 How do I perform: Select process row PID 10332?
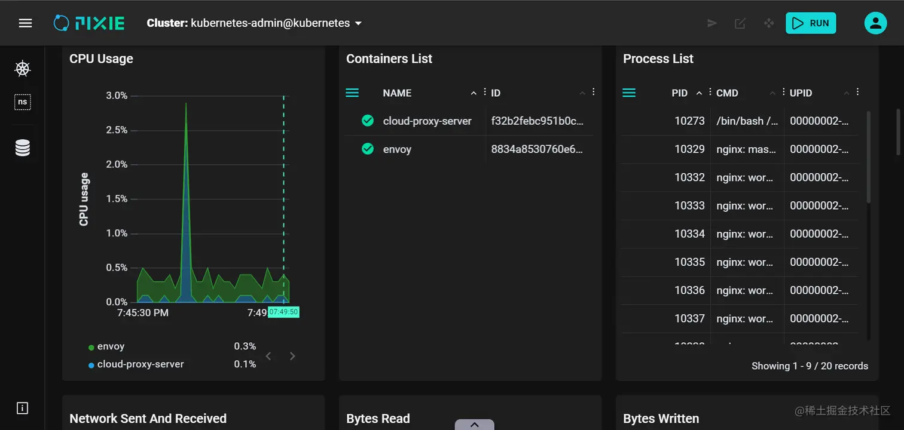(739, 177)
